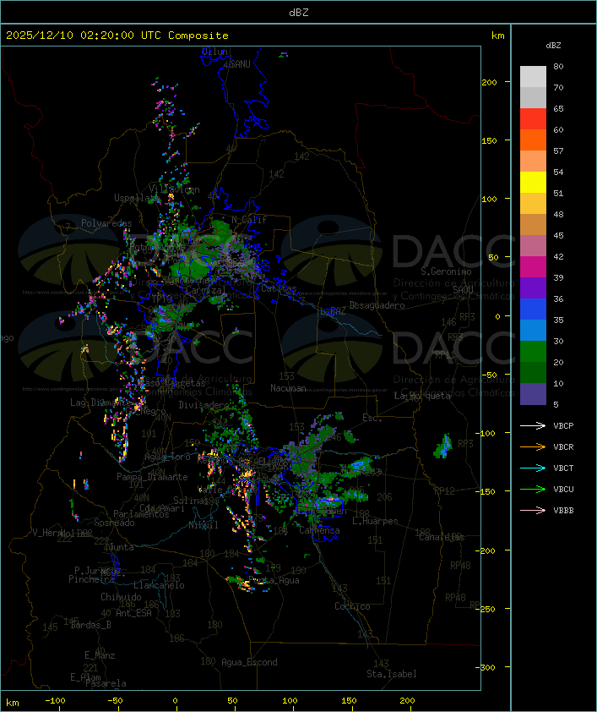The width and height of the screenshot is (597, 712).
Task: Click the 'Chihuido' map label
Action: [x=121, y=597]
